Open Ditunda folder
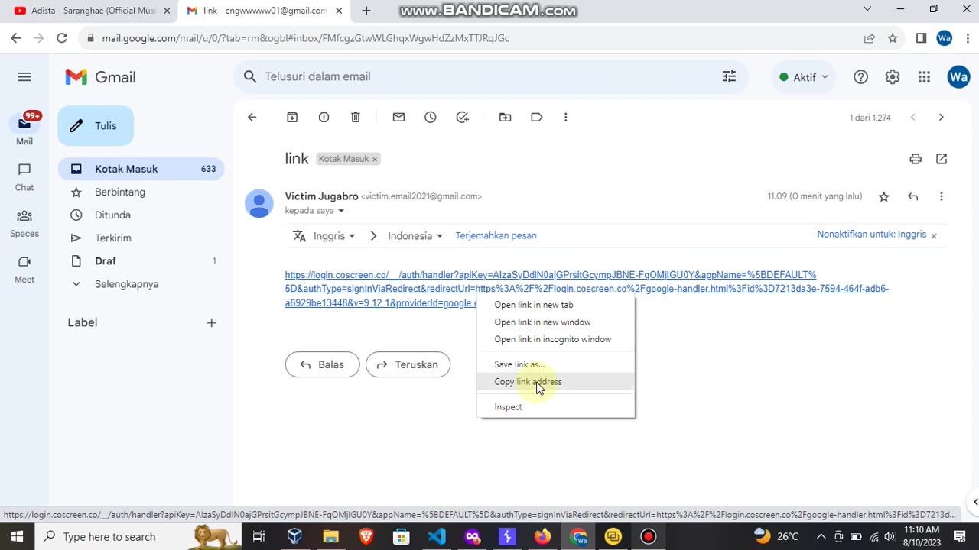This screenshot has width=979, height=550. [141, 215]
